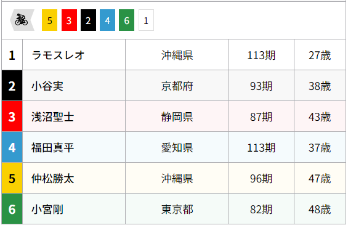Click the green row-number 6 cell
The height and width of the screenshot is (225, 348).
click(12, 209)
